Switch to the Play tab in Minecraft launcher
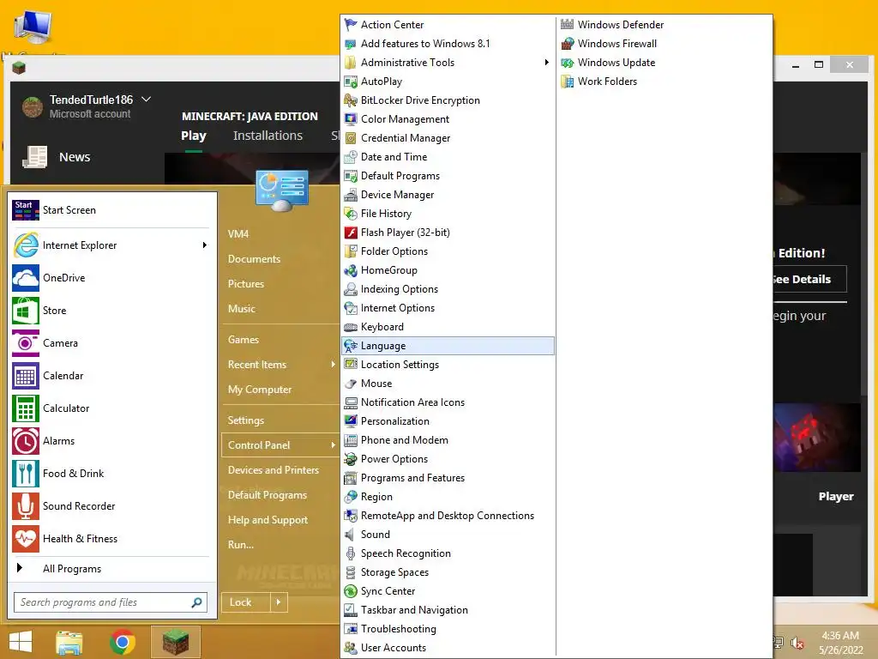This screenshot has height=659, width=878. [x=194, y=136]
